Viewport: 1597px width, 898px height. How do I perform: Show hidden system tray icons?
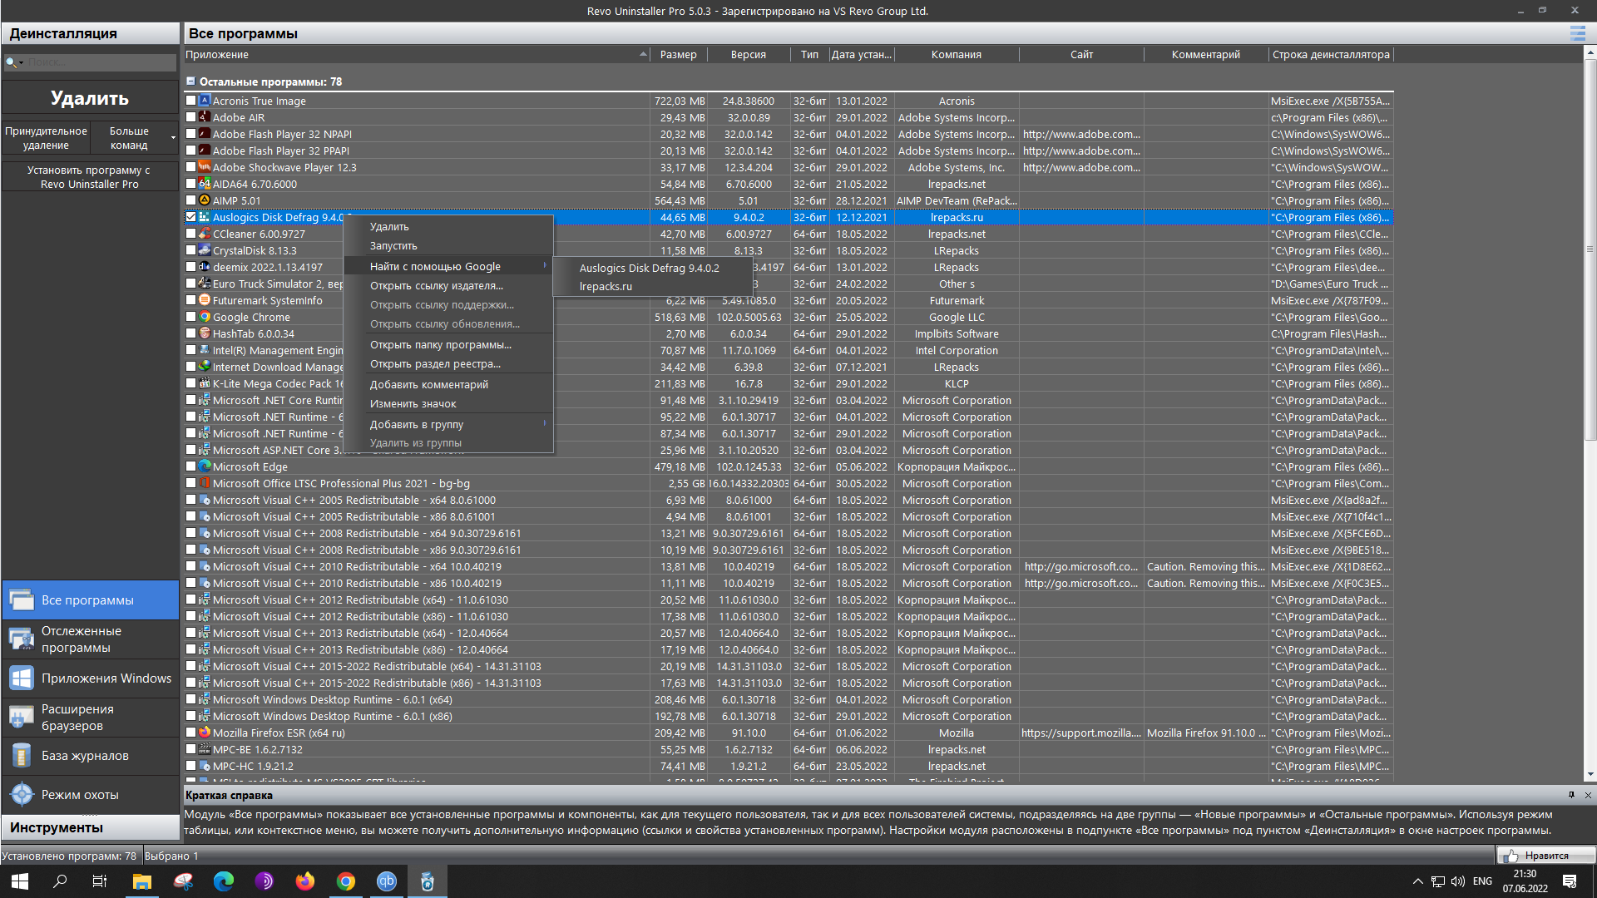click(x=1417, y=881)
